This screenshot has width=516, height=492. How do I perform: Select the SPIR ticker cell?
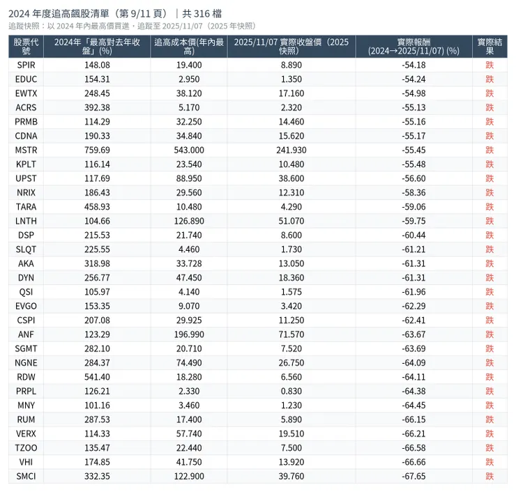26,65
